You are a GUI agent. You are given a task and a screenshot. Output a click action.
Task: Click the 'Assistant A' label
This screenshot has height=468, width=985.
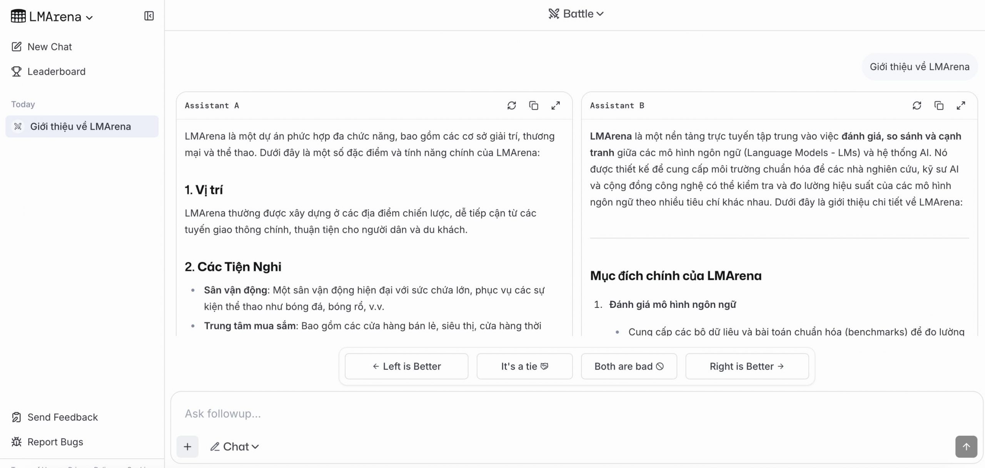click(x=212, y=105)
